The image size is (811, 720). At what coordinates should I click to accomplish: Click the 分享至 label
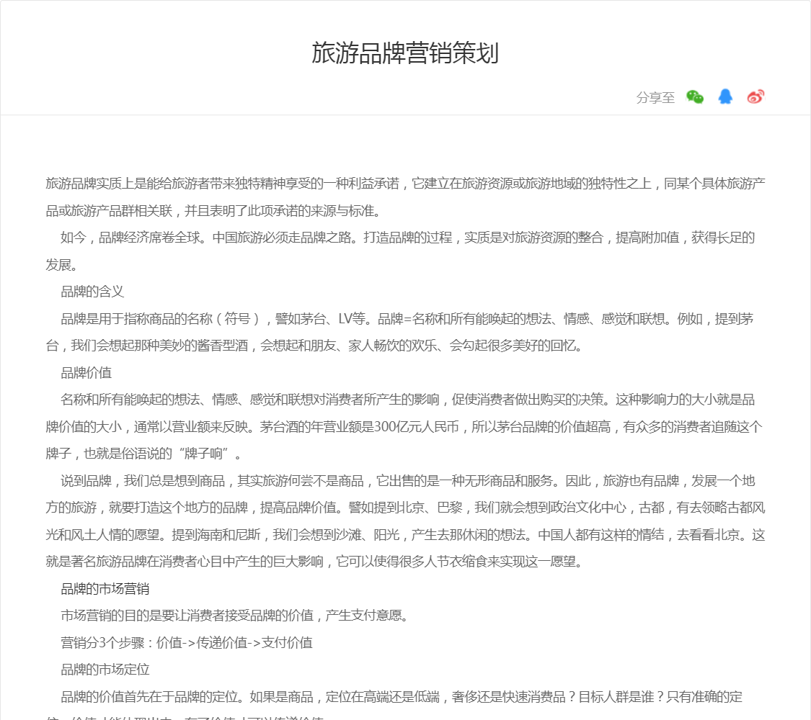(655, 98)
